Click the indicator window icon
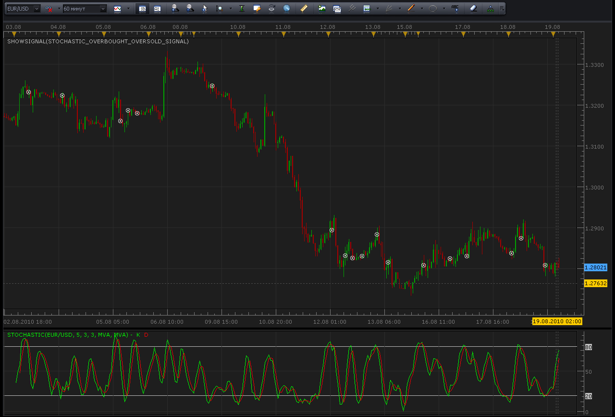615x417 pixels. coord(337,9)
